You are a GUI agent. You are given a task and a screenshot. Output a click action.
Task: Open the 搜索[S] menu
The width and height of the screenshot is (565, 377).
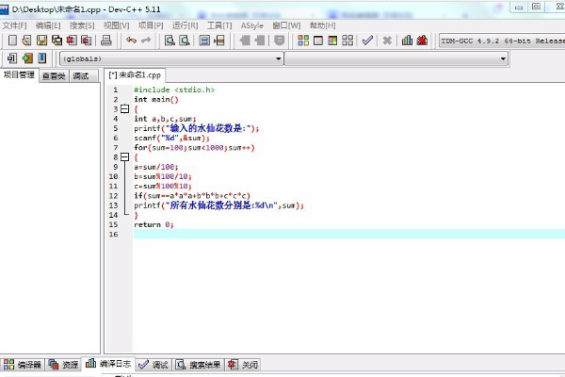point(82,25)
